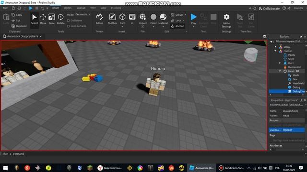Collapse the Human model in Explorer
307x172 pixels.
pos(275,51)
